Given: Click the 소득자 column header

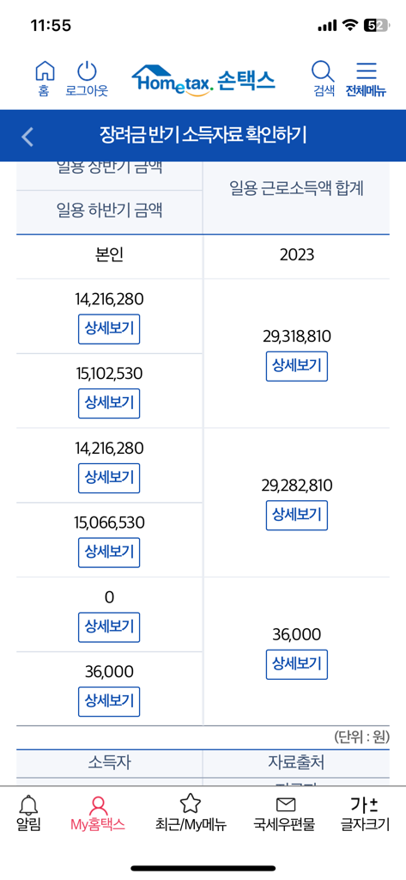Looking at the screenshot, I should point(109,763).
